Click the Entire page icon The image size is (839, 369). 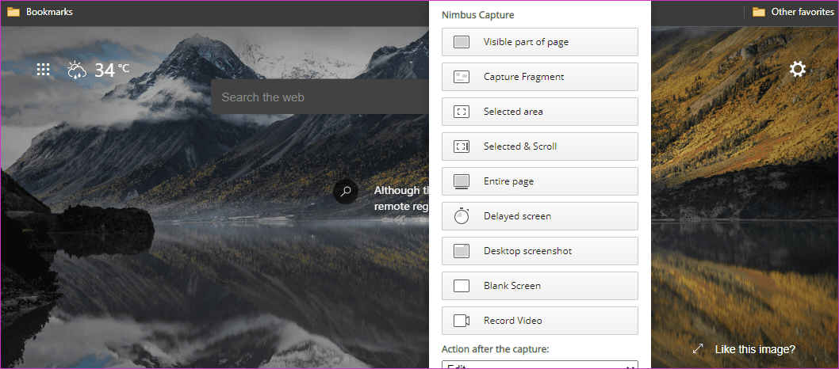pos(462,181)
